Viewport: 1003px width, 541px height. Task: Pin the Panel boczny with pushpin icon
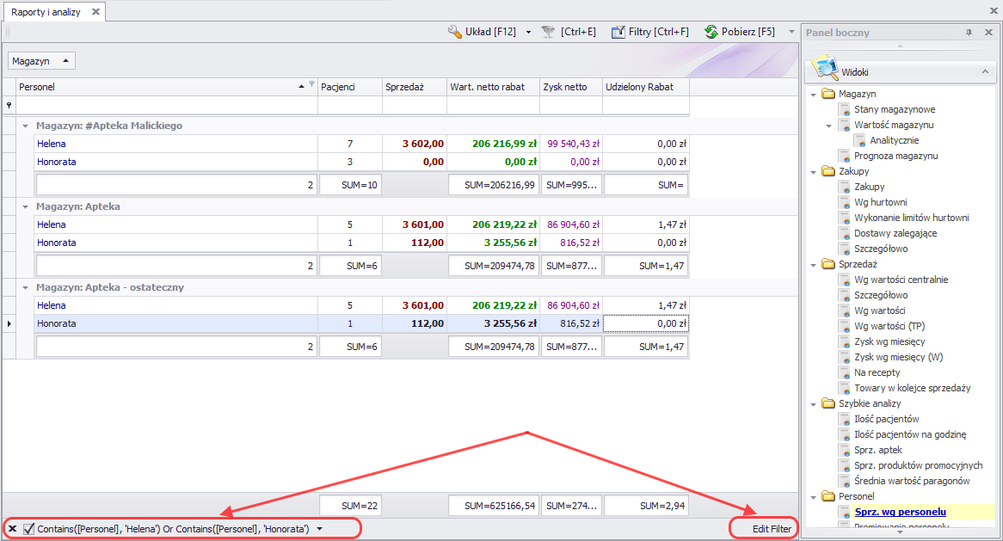click(969, 33)
